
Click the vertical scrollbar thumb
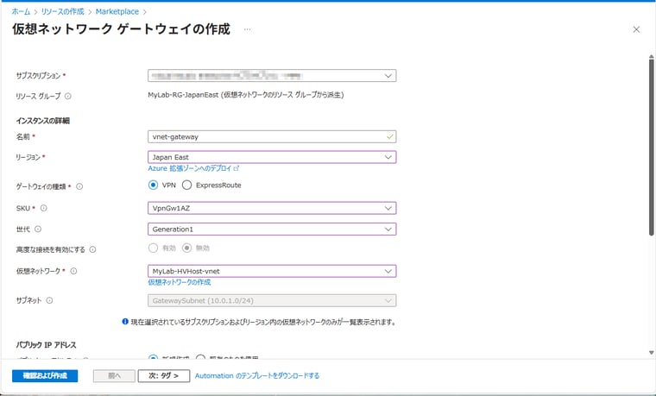pyautogui.click(x=652, y=147)
